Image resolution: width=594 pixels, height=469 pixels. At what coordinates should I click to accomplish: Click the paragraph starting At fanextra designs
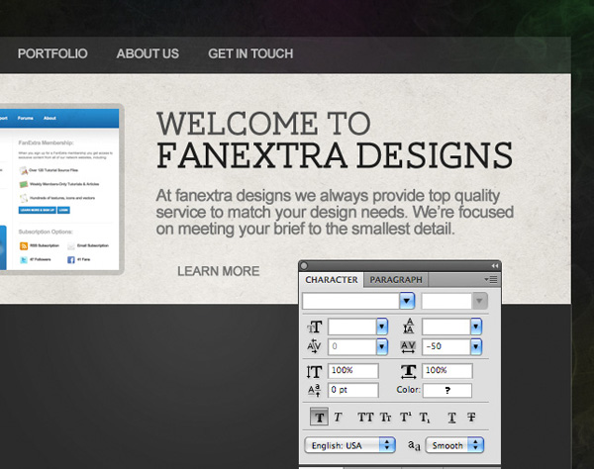335,212
